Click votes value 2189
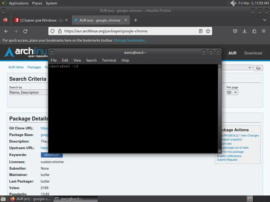The image size is (270, 202). (44, 188)
